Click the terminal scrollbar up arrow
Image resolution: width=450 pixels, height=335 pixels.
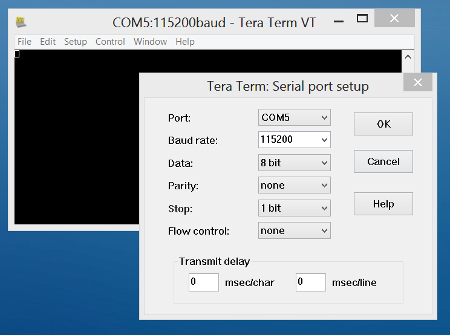[x=408, y=57]
